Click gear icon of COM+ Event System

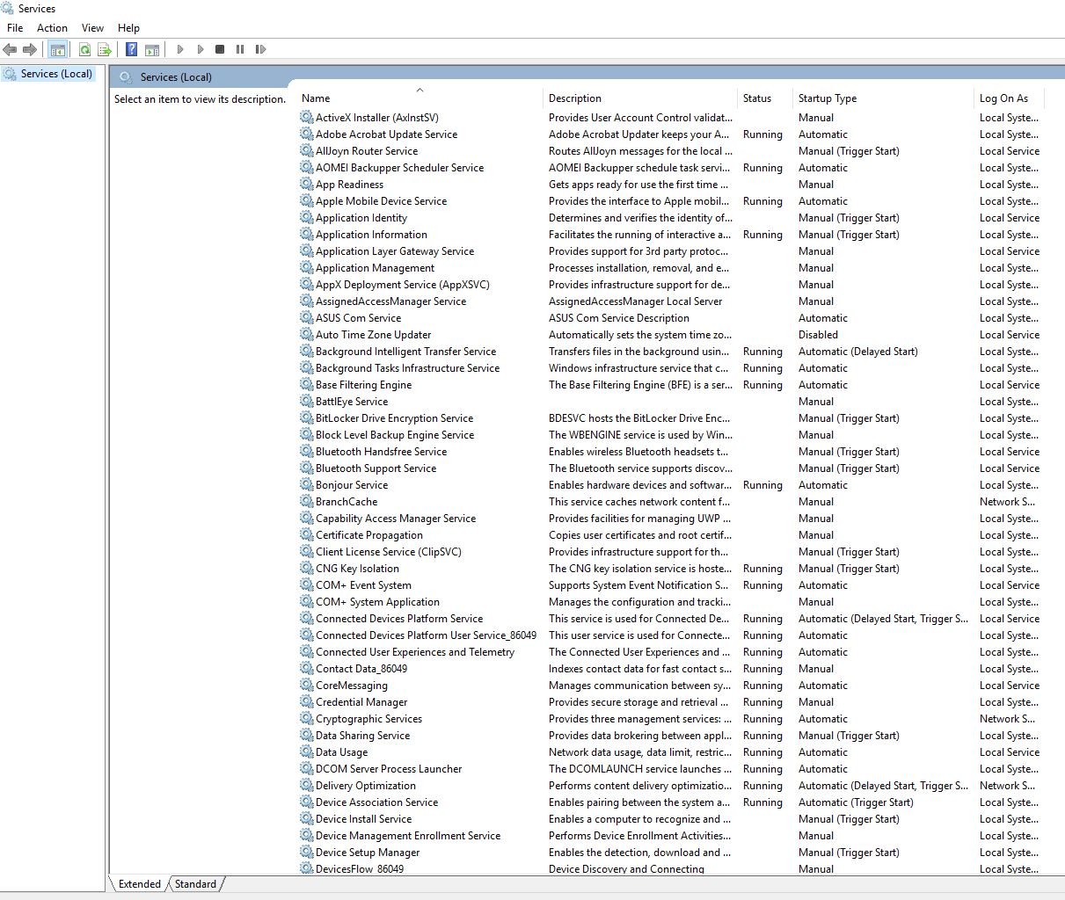click(x=306, y=584)
